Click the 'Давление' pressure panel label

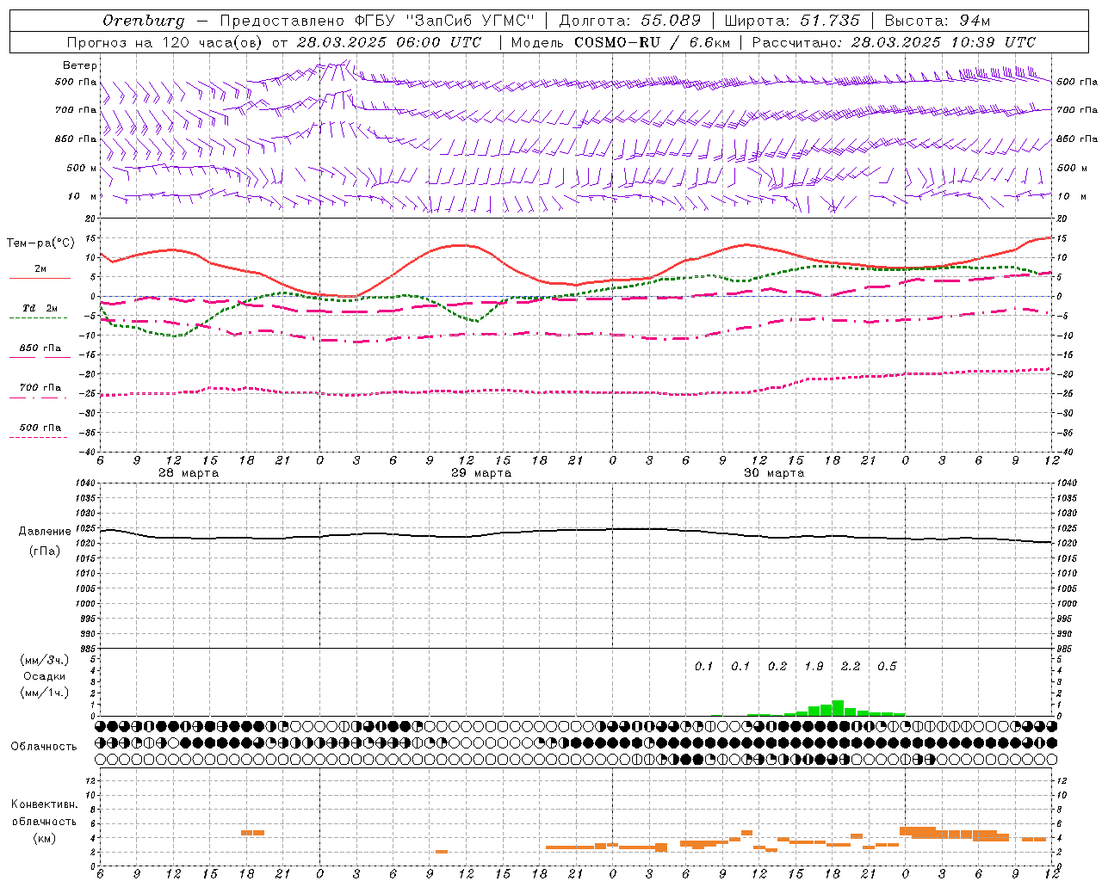45,532
